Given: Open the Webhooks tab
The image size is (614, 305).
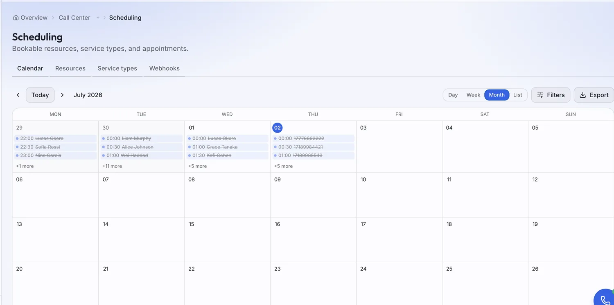Looking at the screenshot, I should pos(165,68).
